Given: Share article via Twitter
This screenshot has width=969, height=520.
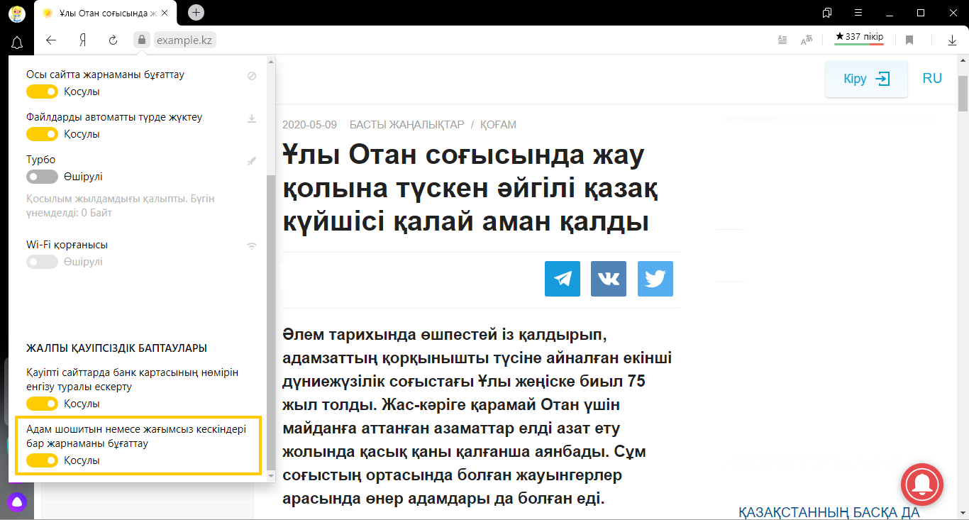Looking at the screenshot, I should (x=655, y=279).
